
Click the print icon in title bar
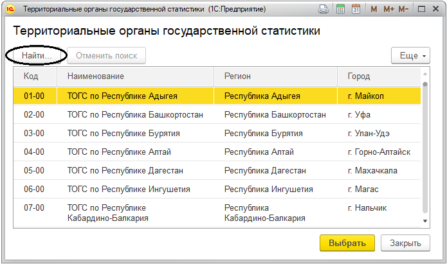[324, 9]
